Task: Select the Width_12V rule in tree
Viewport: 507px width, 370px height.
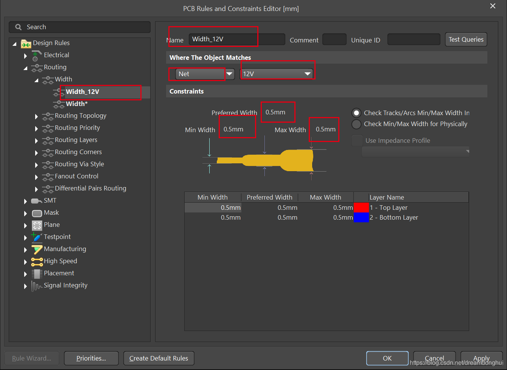Action: tap(82, 92)
